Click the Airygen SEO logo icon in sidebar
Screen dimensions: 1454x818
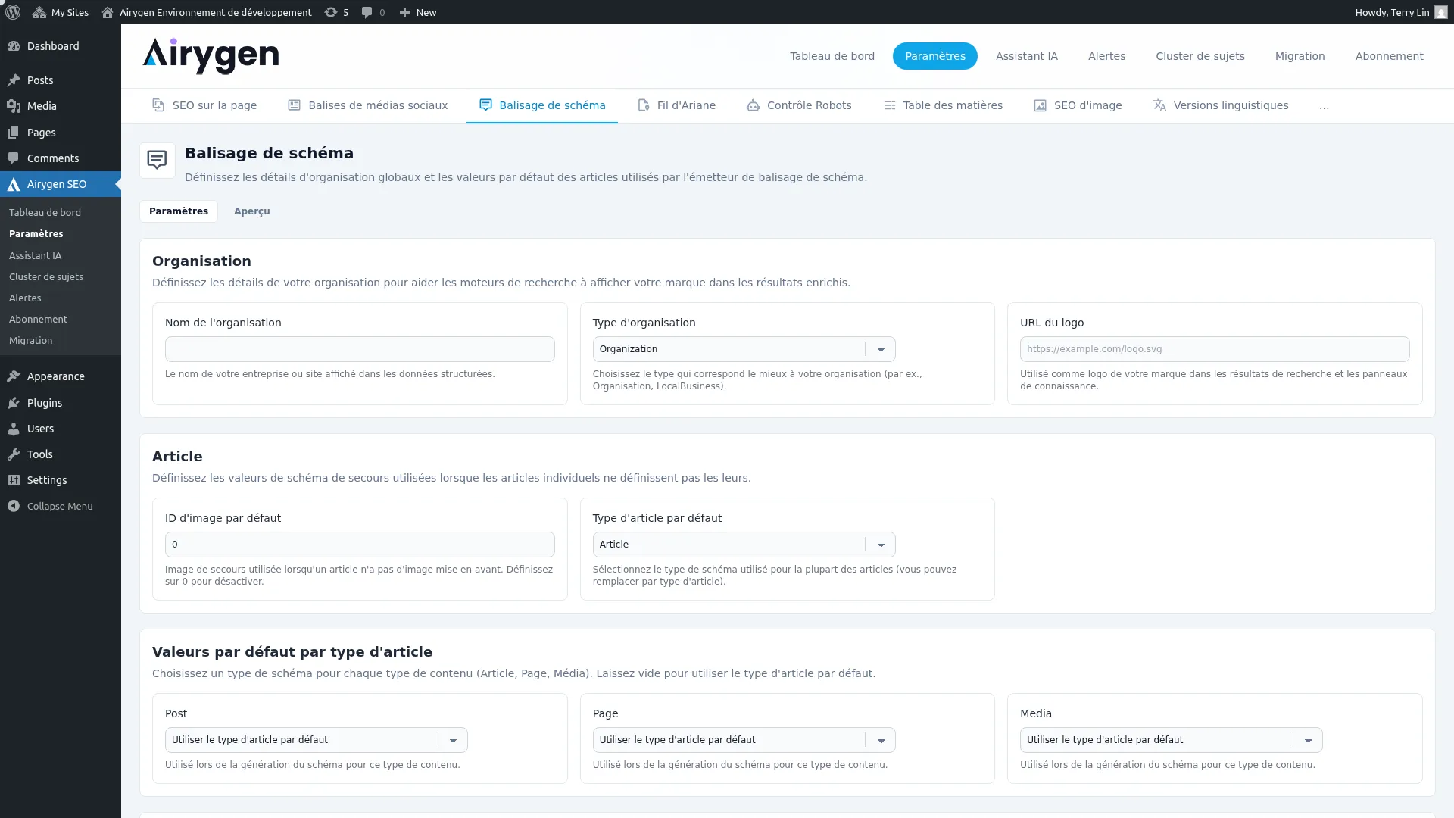tap(14, 184)
